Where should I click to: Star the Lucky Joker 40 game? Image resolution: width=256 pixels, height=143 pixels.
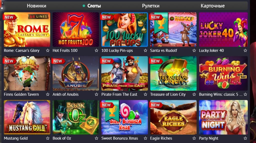(245, 50)
